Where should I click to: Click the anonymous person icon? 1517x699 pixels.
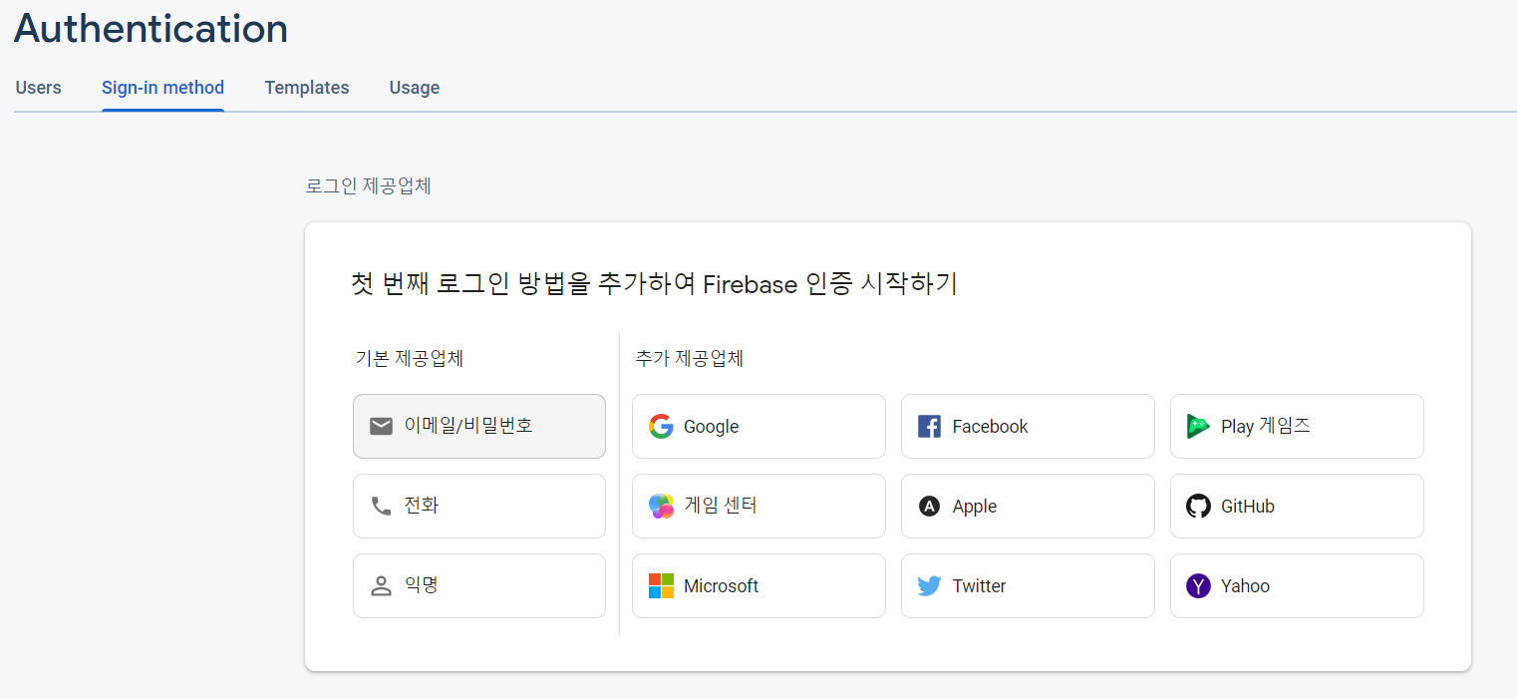pyautogui.click(x=381, y=585)
